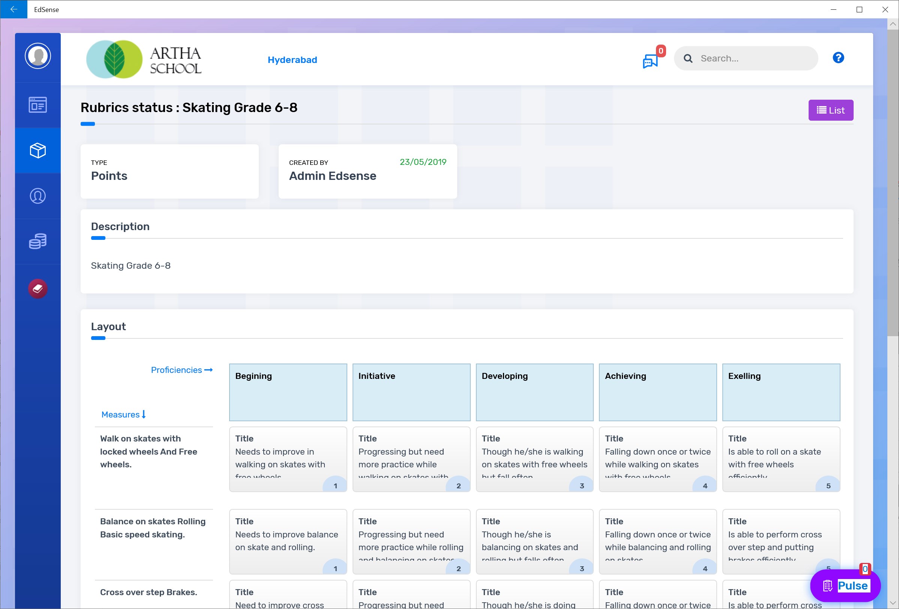Click the scrollbar down arrow
Screen dimensions: 899x609
[893, 603]
